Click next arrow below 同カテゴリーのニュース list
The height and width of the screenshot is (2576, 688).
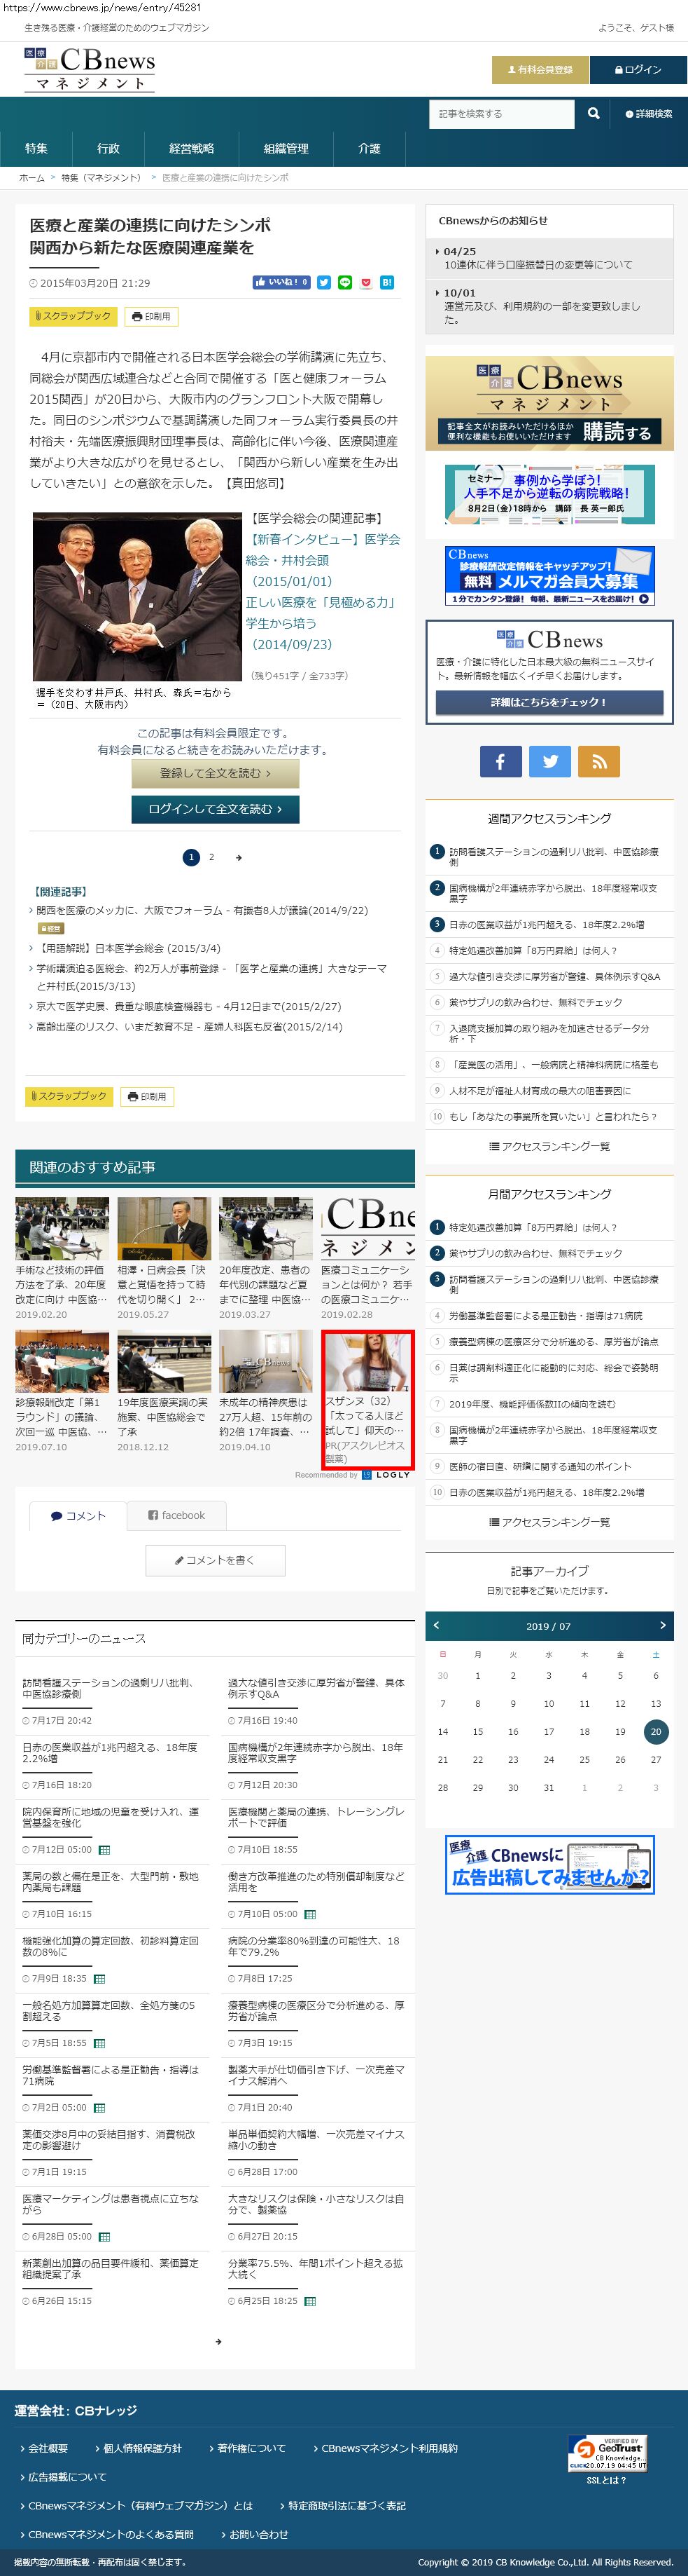click(x=218, y=2341)
